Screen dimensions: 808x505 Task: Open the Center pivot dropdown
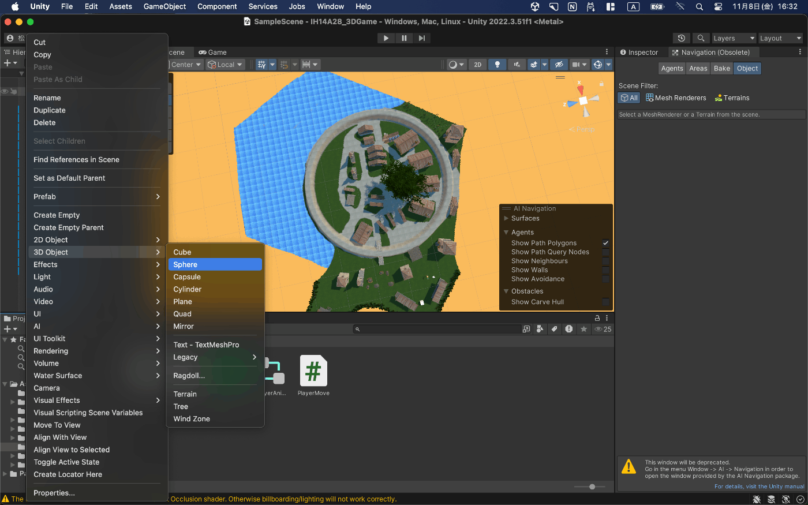tap(186, 65)
